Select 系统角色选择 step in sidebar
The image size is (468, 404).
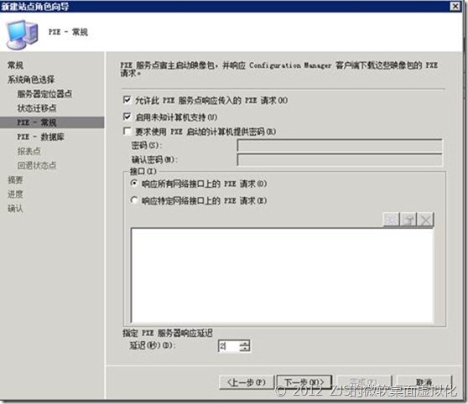[x=31, y=80]
